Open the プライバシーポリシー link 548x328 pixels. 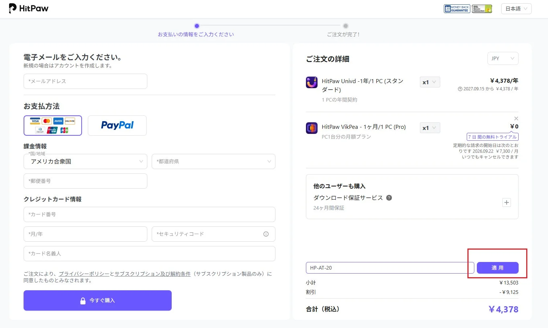84,274
